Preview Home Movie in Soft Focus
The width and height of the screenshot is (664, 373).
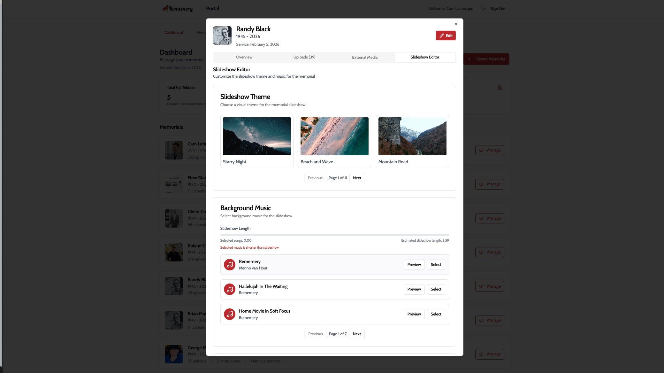[x=414, y=314]
